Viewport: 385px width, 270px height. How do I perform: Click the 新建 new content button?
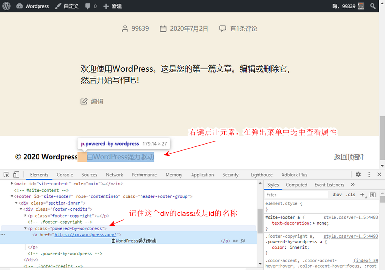pos(113,6)
